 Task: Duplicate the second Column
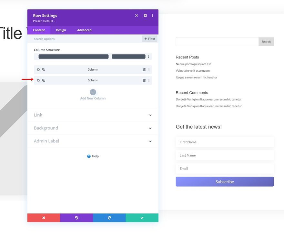44,80
